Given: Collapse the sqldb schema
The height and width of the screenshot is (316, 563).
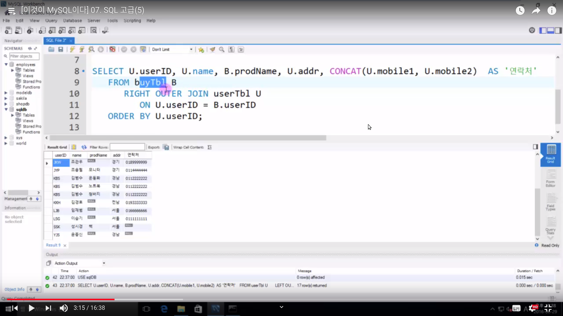Looking at the screenshot, I should 6,109.
